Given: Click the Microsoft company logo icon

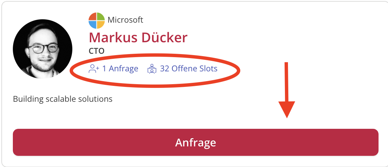Looking at the screenshot, I should tap(97, 20).
